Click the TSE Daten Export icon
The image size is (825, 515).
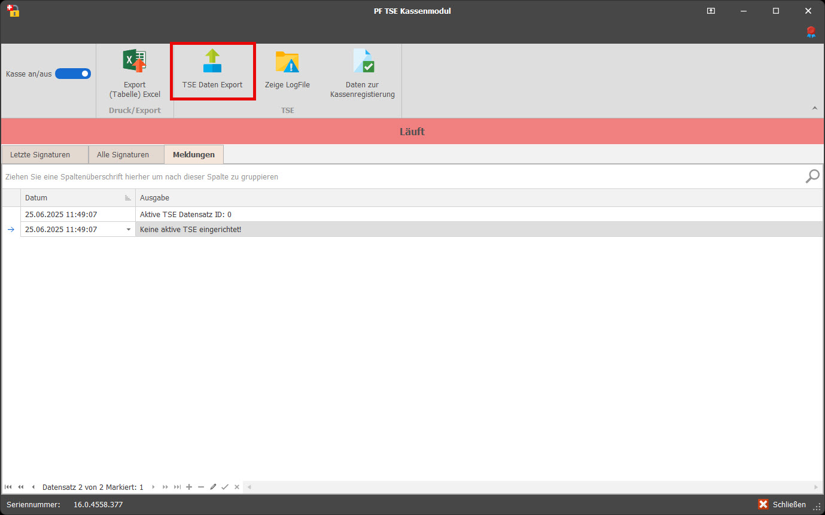(212, 62)
